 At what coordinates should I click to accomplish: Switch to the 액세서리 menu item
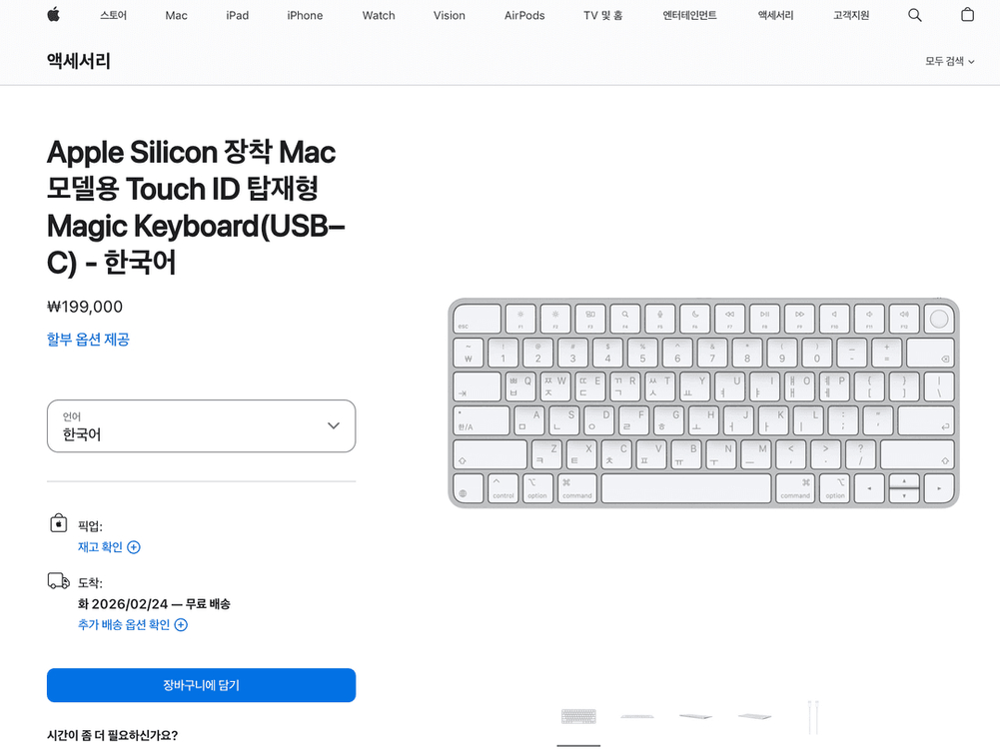774,15
